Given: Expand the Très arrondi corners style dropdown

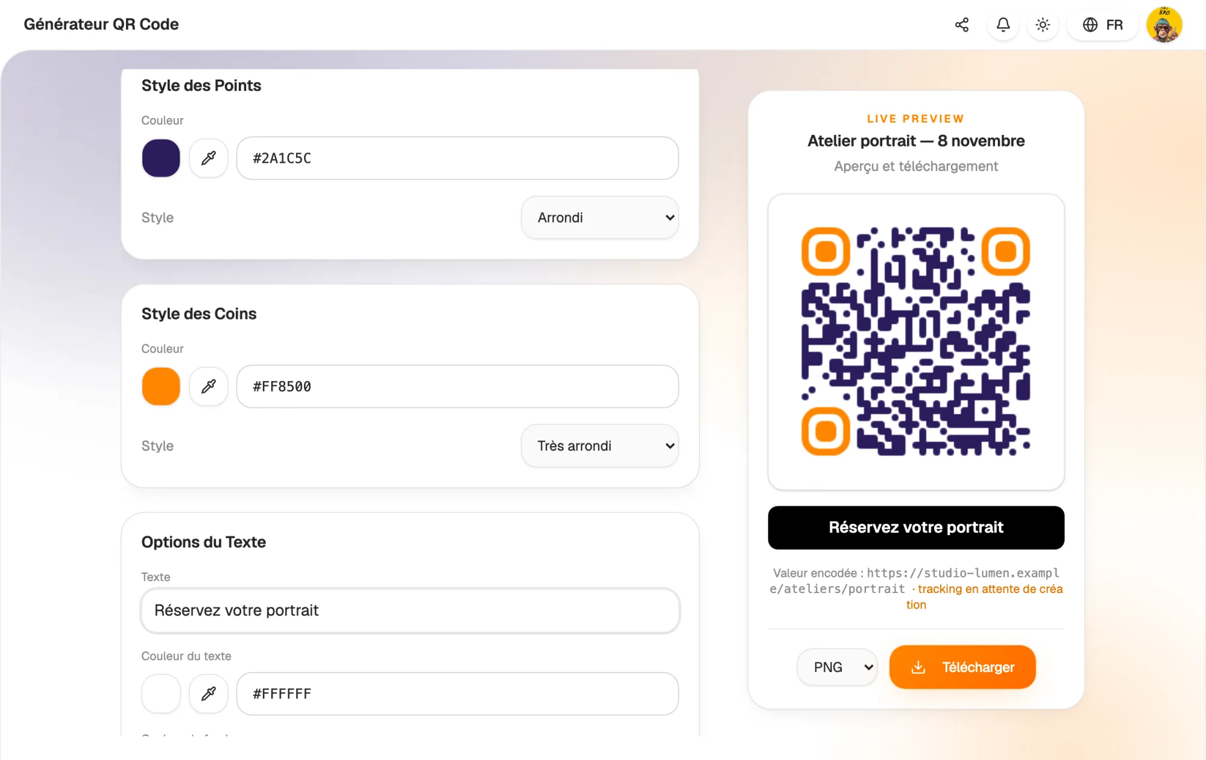Looking at the screenshot, I should point(600,446).
